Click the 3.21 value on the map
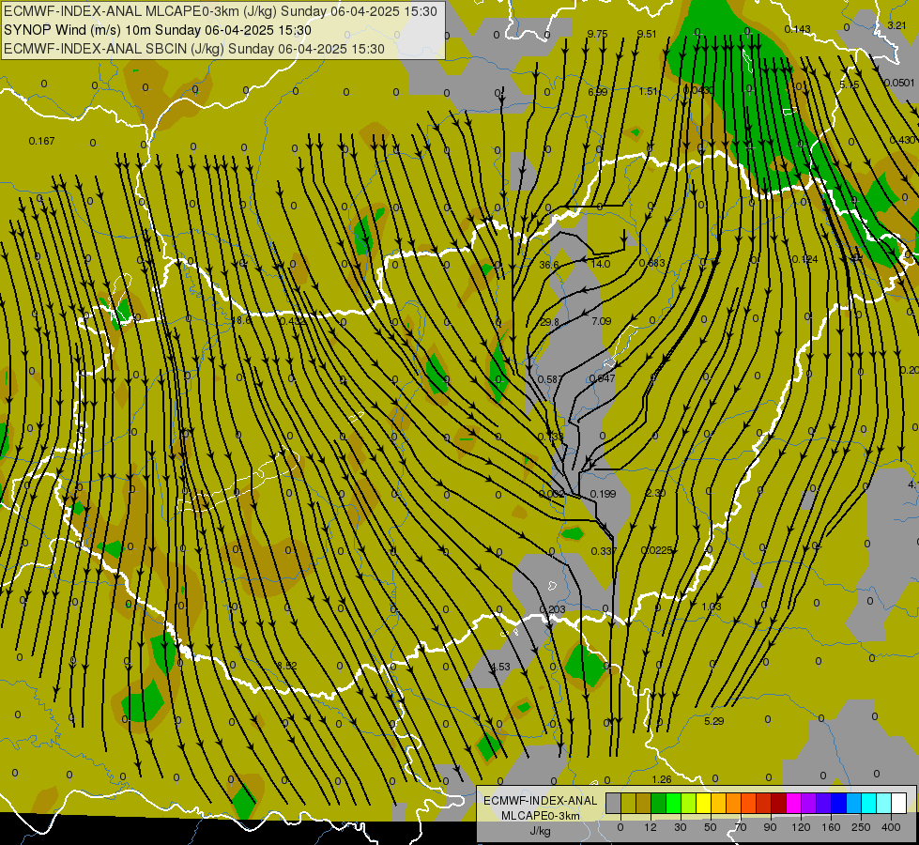 (896, 25)
